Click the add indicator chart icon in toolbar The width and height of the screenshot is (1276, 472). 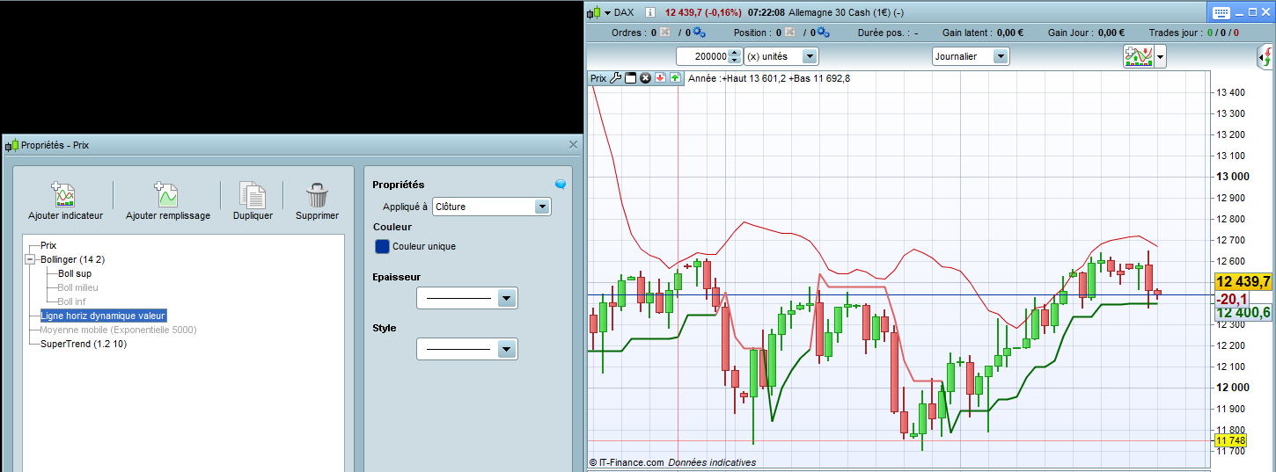pos(1139,56)
